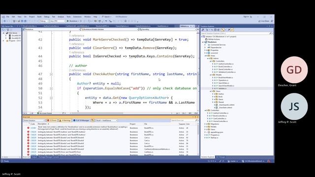
Task: Open AuthorController.cs under Admin Controllers
Action: click(x=226, y=64)
